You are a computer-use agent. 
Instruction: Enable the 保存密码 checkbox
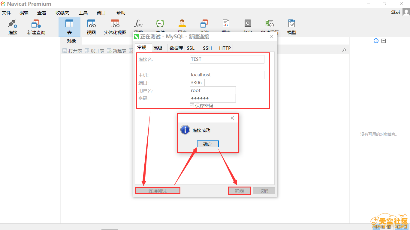[191, 105]
